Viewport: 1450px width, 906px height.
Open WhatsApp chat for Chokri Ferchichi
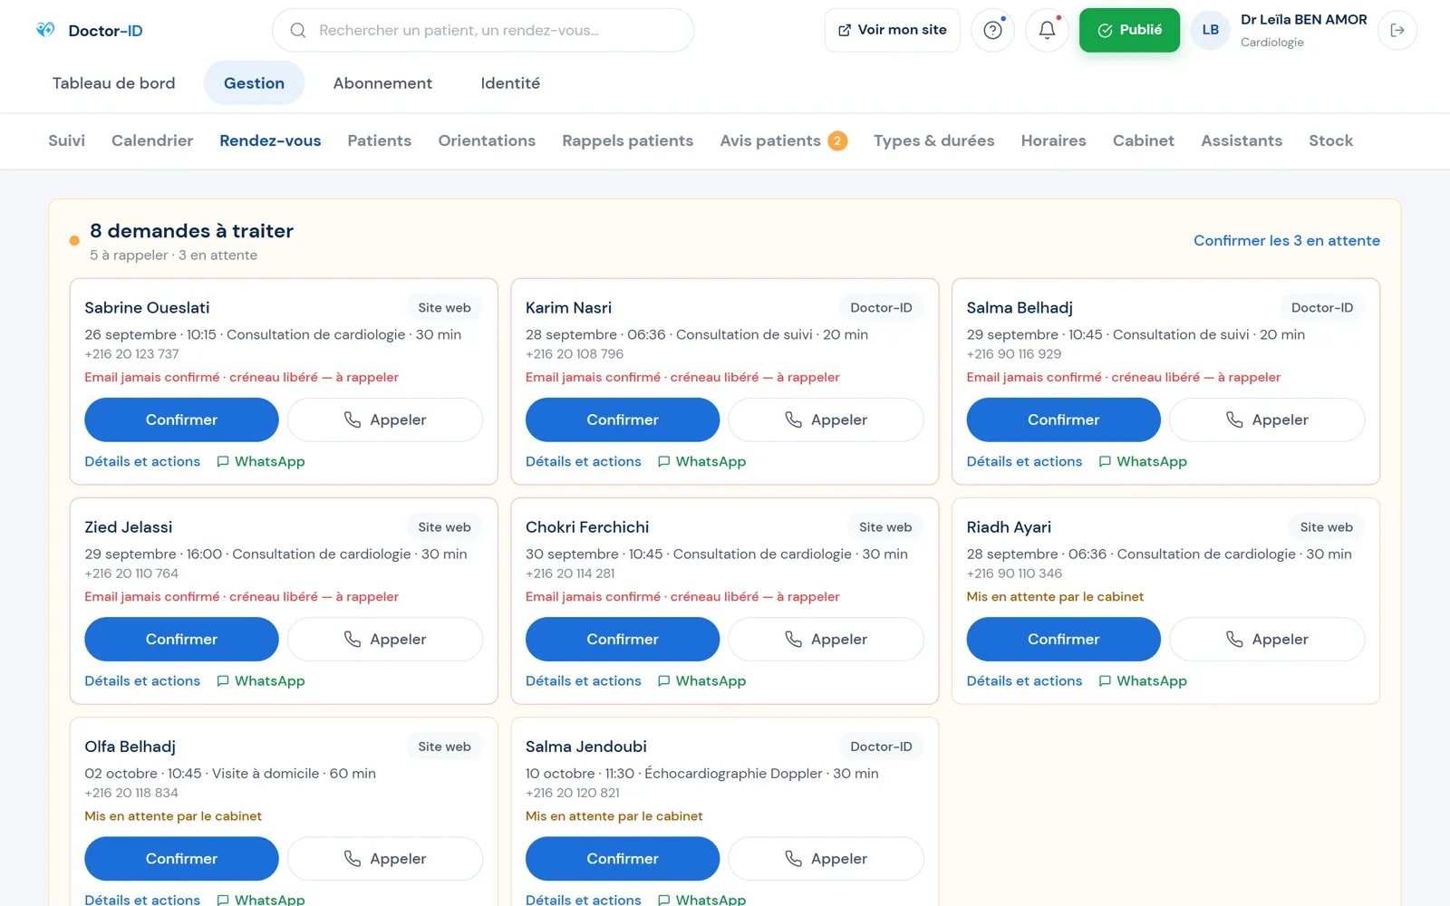point(702,680)
